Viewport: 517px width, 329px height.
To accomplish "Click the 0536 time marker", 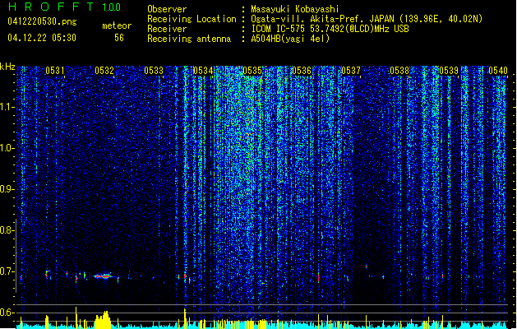I will pyautogui.click(x=302, y=71).
